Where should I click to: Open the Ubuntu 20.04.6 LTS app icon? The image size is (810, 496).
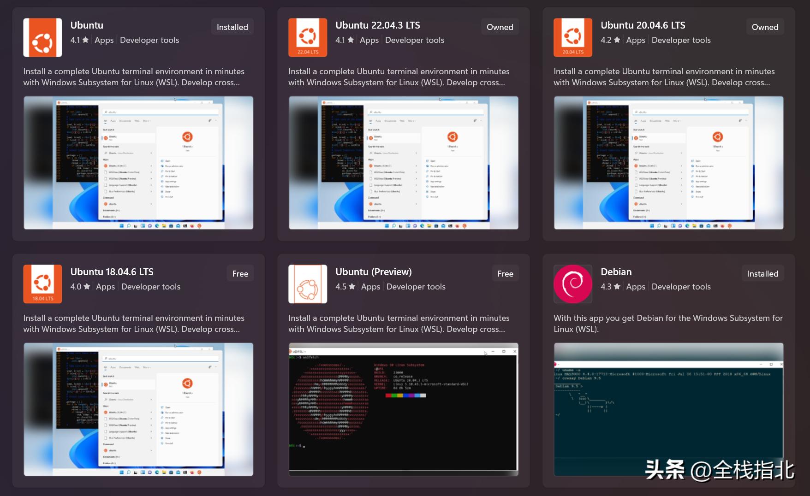tap(573, 37)
